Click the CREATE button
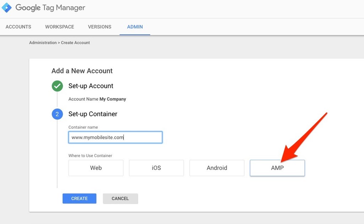The width and height of the screenshot is (364, 224). click(79, 198)
